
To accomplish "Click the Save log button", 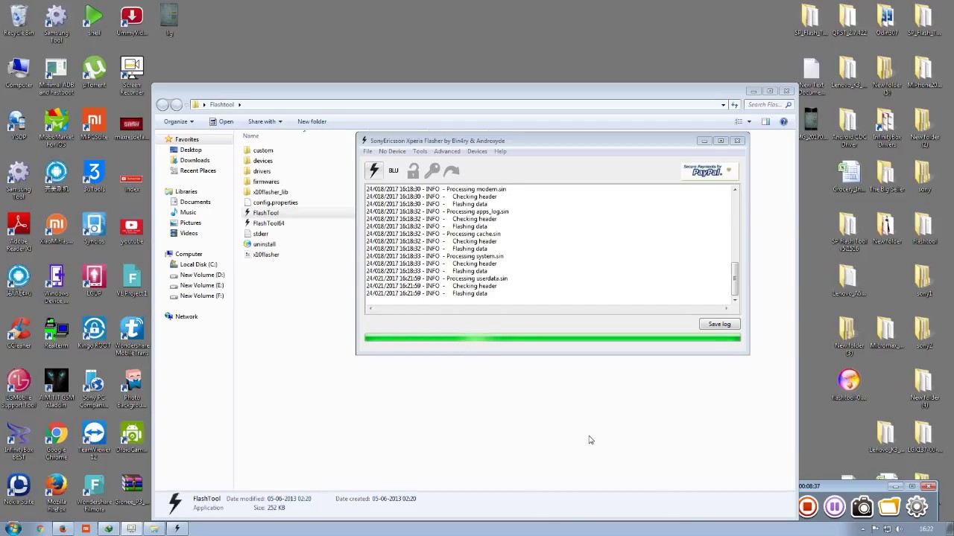I will [719, 324].
